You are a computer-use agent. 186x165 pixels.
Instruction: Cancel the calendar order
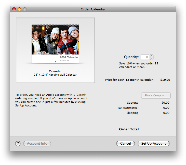[126, 143]
